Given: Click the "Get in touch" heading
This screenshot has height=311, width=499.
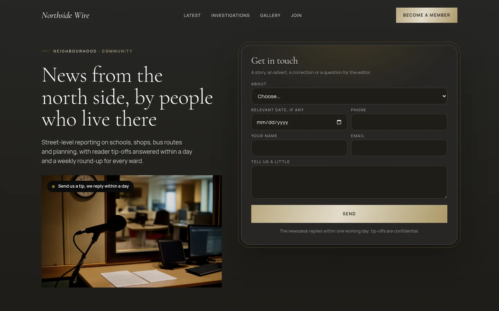Looking at the screenshot, I should 274,61.
